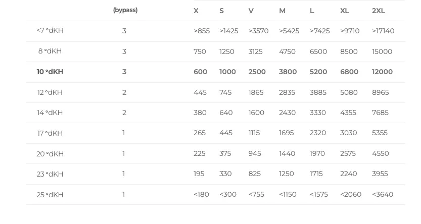The image size is (421, 224).
Task: Select the M column header
Action: coord(282,11)
